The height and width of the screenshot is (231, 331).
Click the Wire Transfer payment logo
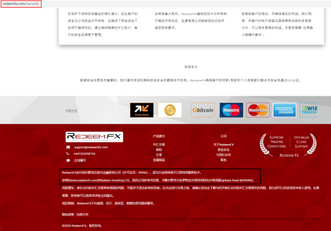(308, 110)
